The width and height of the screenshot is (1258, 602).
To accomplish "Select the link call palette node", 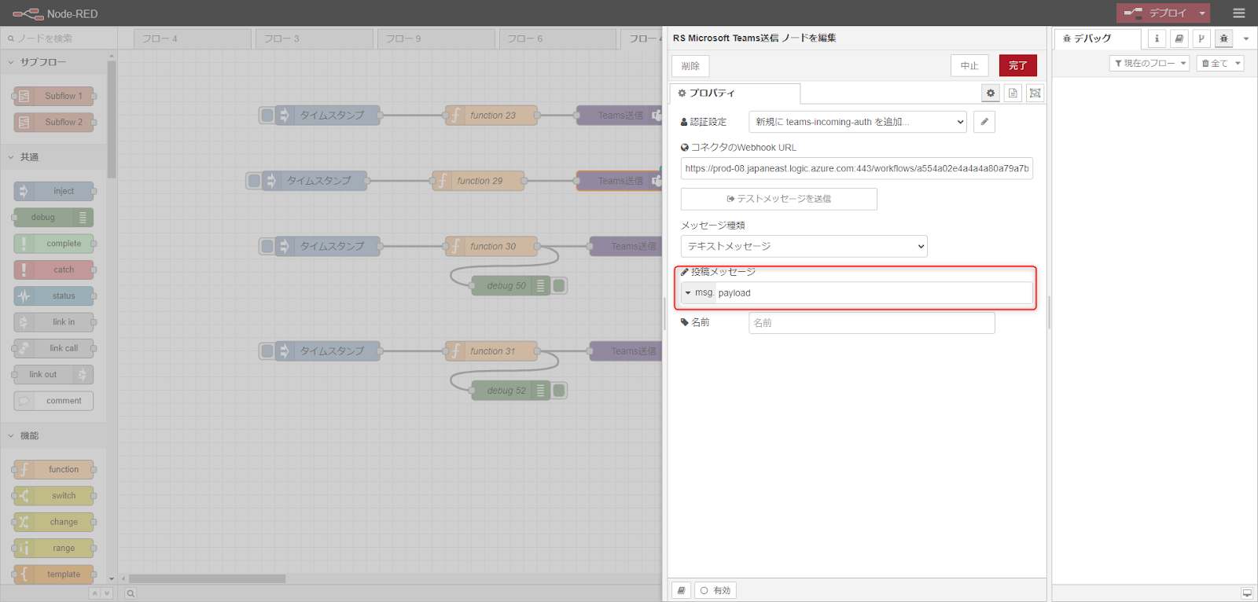I will pyautogui.click(x=54, y=348).
